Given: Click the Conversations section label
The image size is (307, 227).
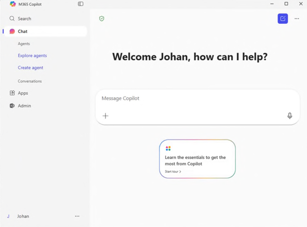Looking at the screenshot, I should click(x=30, y=81).
